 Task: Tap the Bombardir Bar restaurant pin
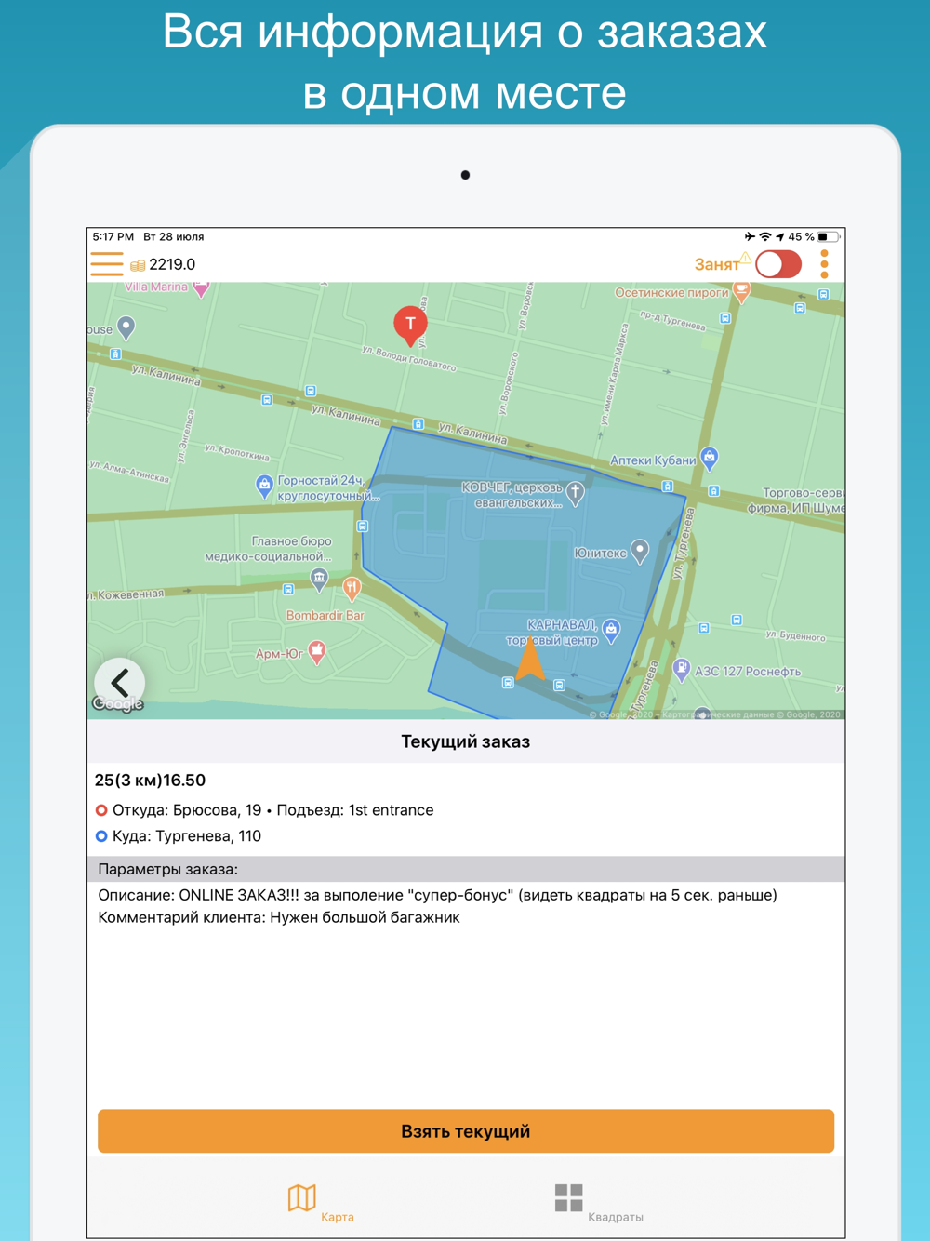[352, 588]
